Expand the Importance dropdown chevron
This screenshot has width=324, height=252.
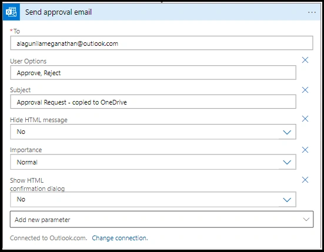pos(287,162)
